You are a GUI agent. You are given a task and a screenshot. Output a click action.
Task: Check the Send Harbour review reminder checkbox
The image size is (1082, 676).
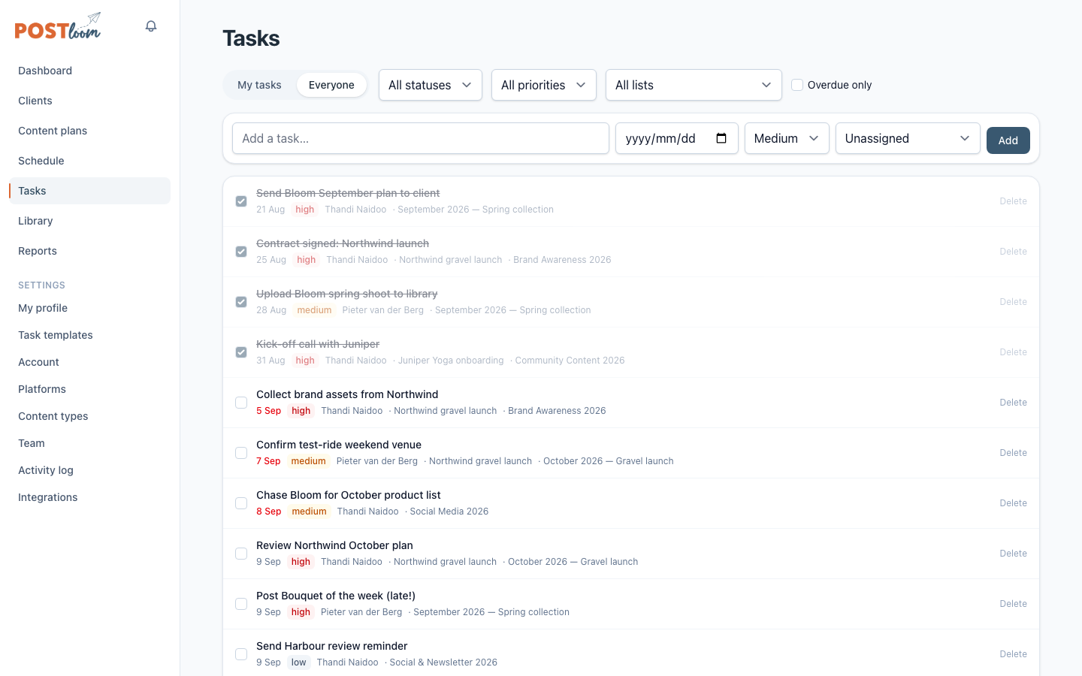click(x=241, y=654)
